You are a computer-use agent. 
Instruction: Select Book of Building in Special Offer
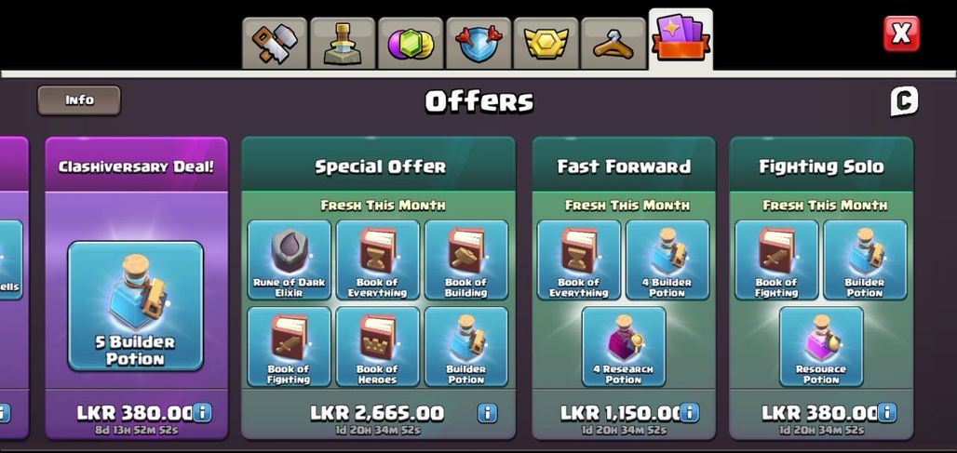466,260
